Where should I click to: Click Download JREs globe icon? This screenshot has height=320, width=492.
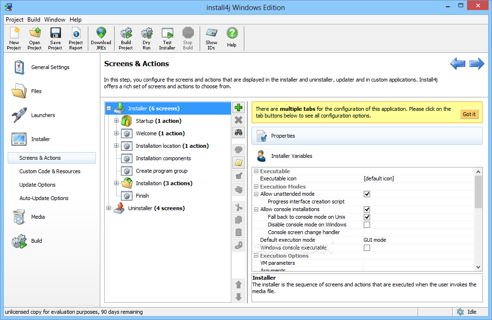coord(101,38)
